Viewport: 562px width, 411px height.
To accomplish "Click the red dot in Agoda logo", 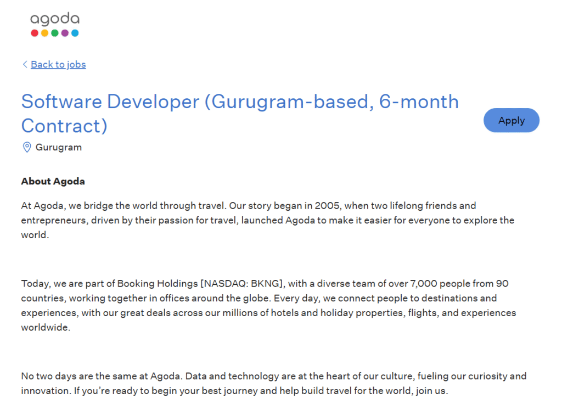I will click(x=35, y=33).
